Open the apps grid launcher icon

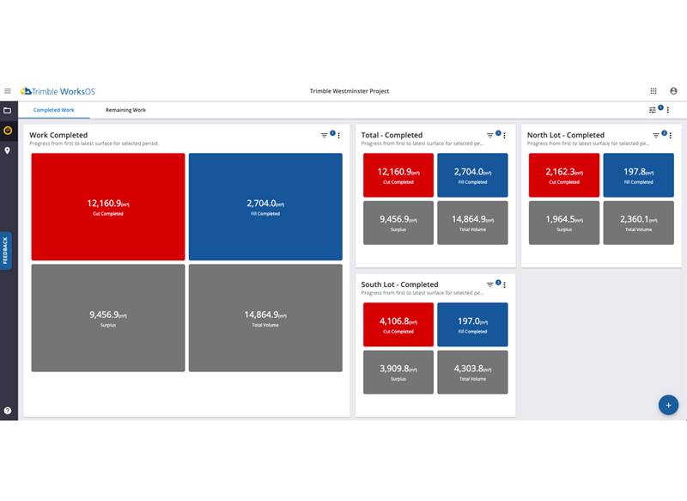click(x=654, y=91)
